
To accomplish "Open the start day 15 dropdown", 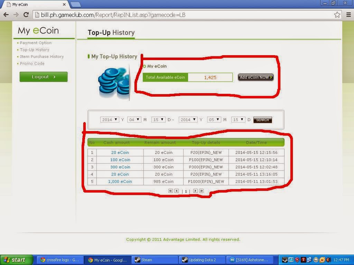I will pyautogui.click(x=158, y=120).
